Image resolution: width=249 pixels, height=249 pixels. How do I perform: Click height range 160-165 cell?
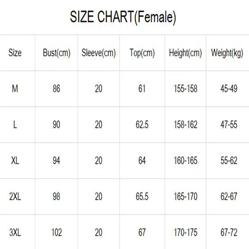pyautogui.click(x=186, y=161)
